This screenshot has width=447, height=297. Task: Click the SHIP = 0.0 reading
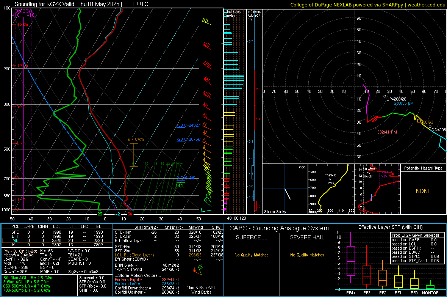[x=89, y=290]
